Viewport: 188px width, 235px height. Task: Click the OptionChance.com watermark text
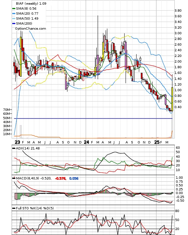click(31, 29)
